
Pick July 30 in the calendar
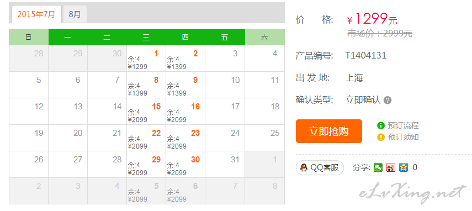(x=185, y=165)
